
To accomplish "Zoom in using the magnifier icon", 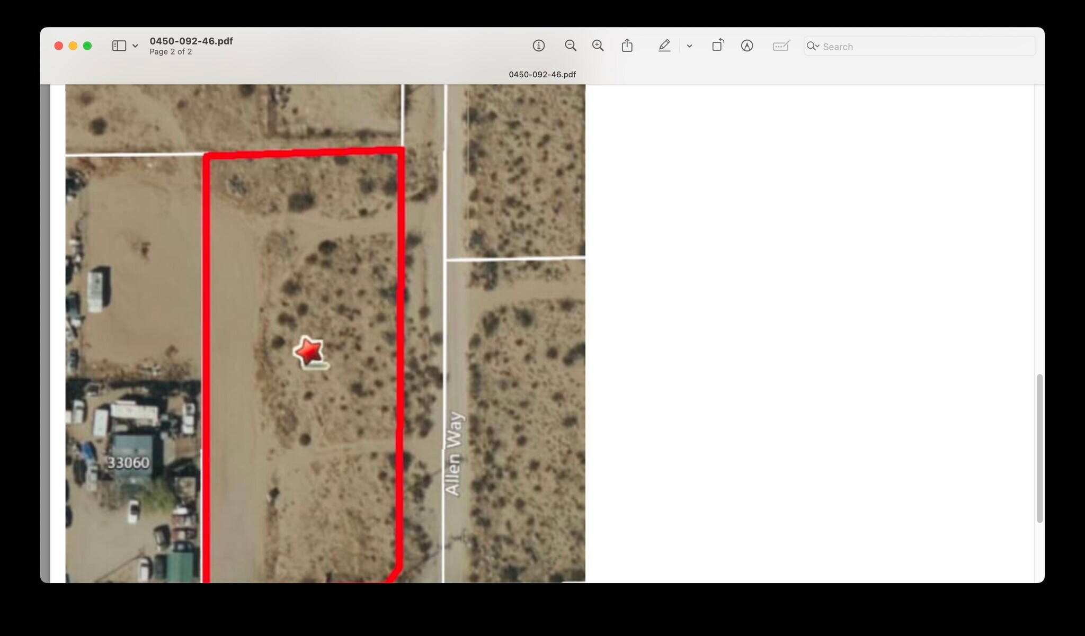I will (598, 46).
